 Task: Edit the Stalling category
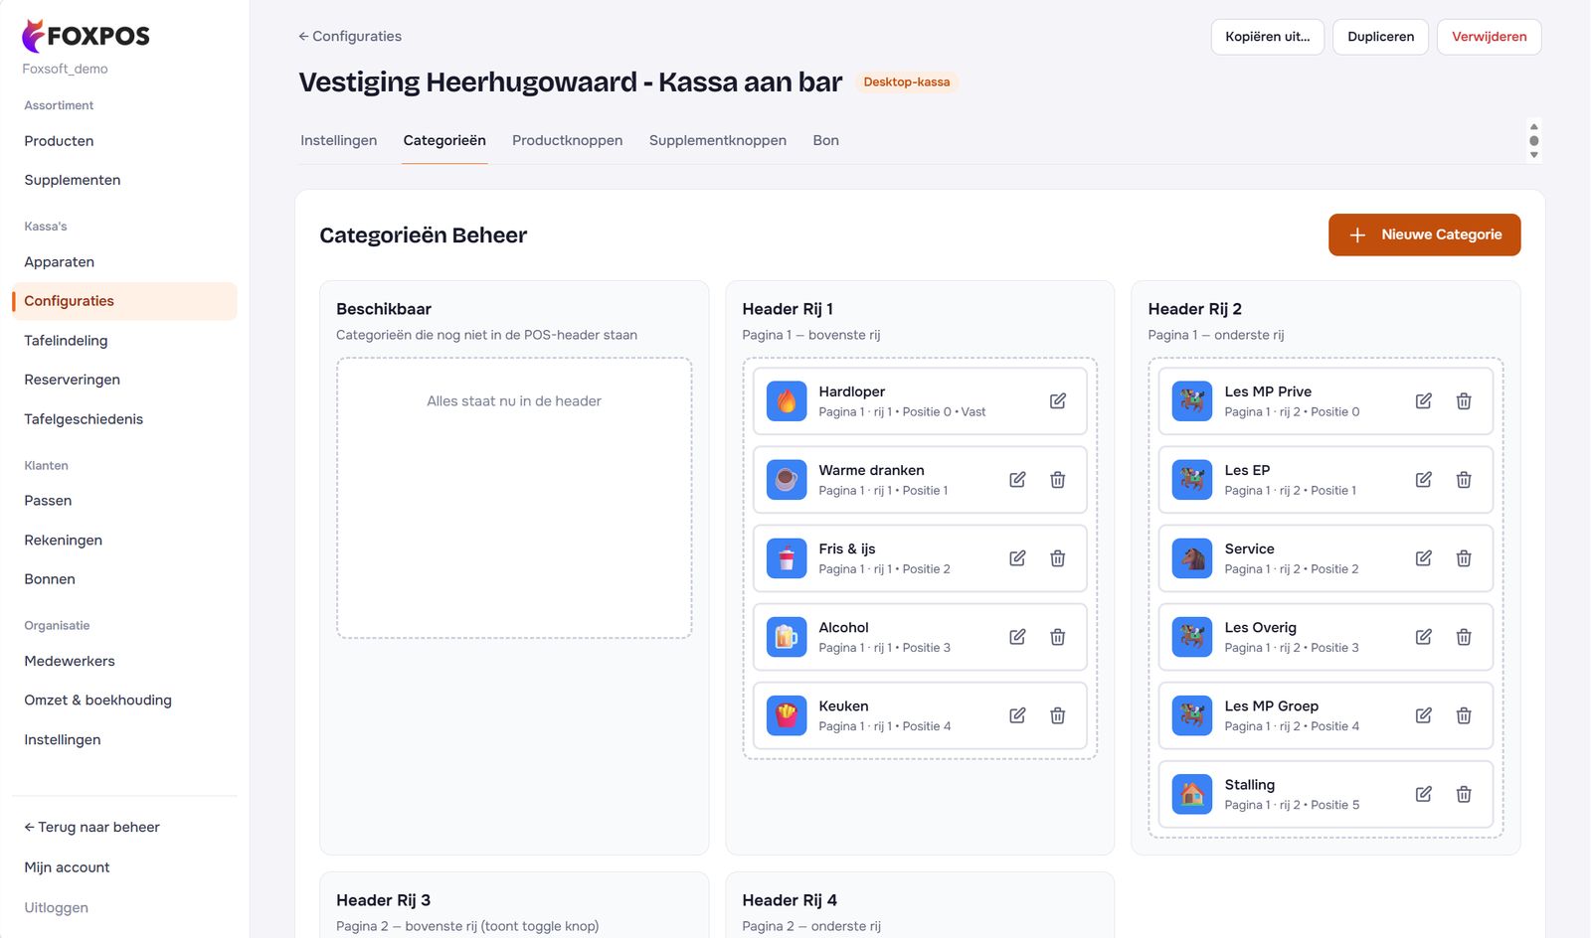point(1424,794)
